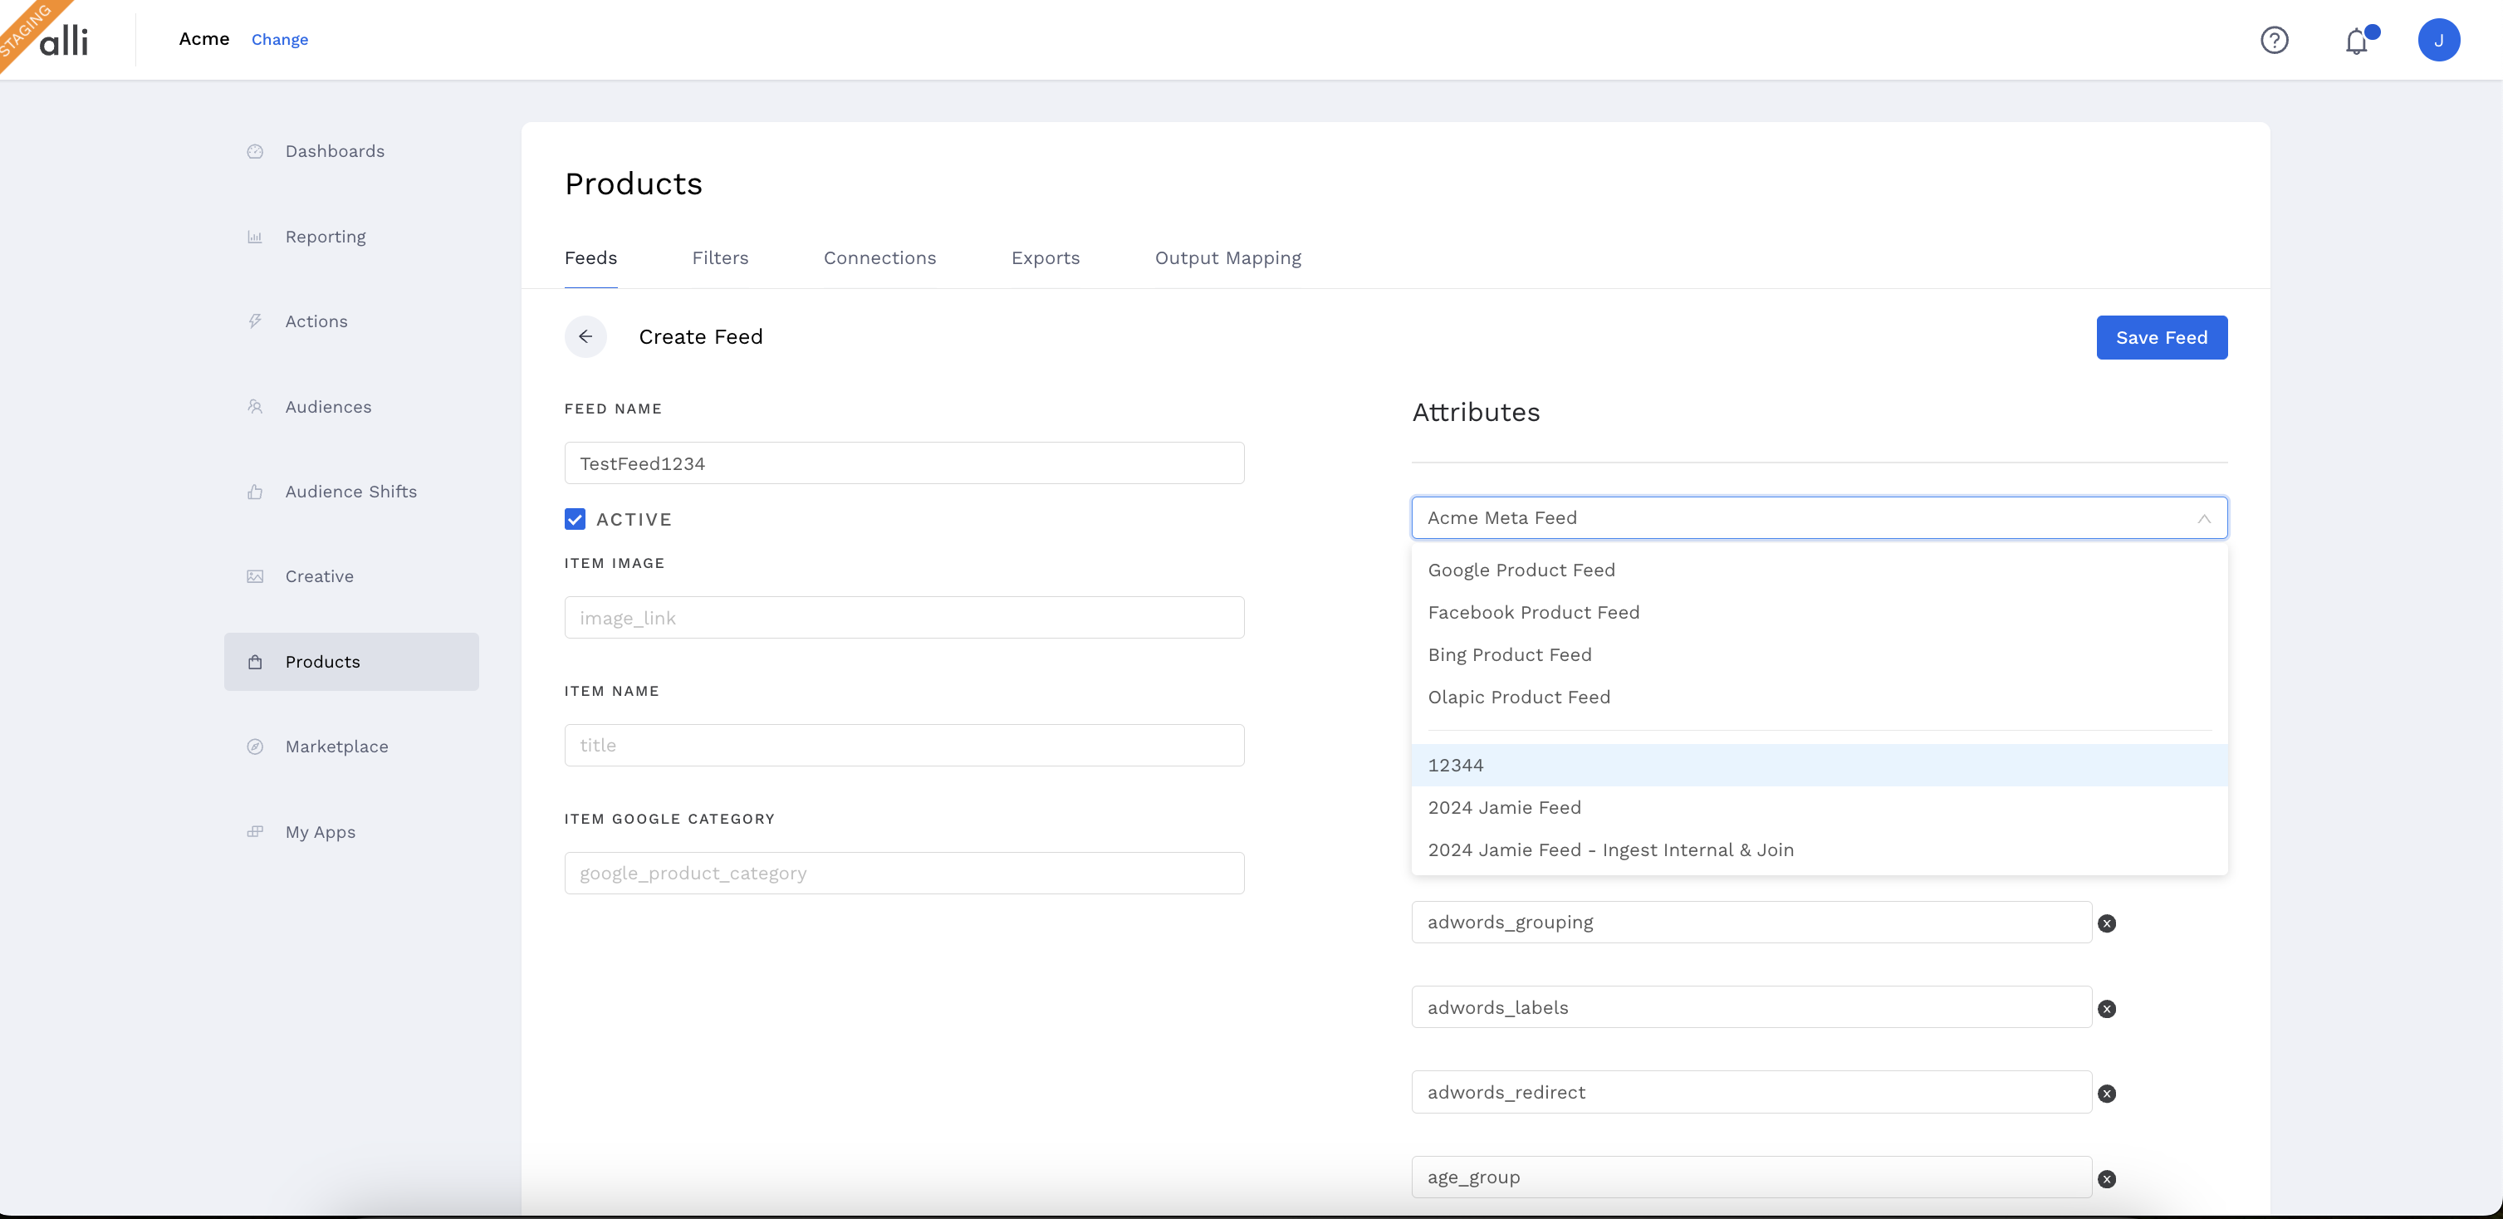The image size is (2503, 1219).
Task: Click the Products bag icon
Action: point(255,663)
